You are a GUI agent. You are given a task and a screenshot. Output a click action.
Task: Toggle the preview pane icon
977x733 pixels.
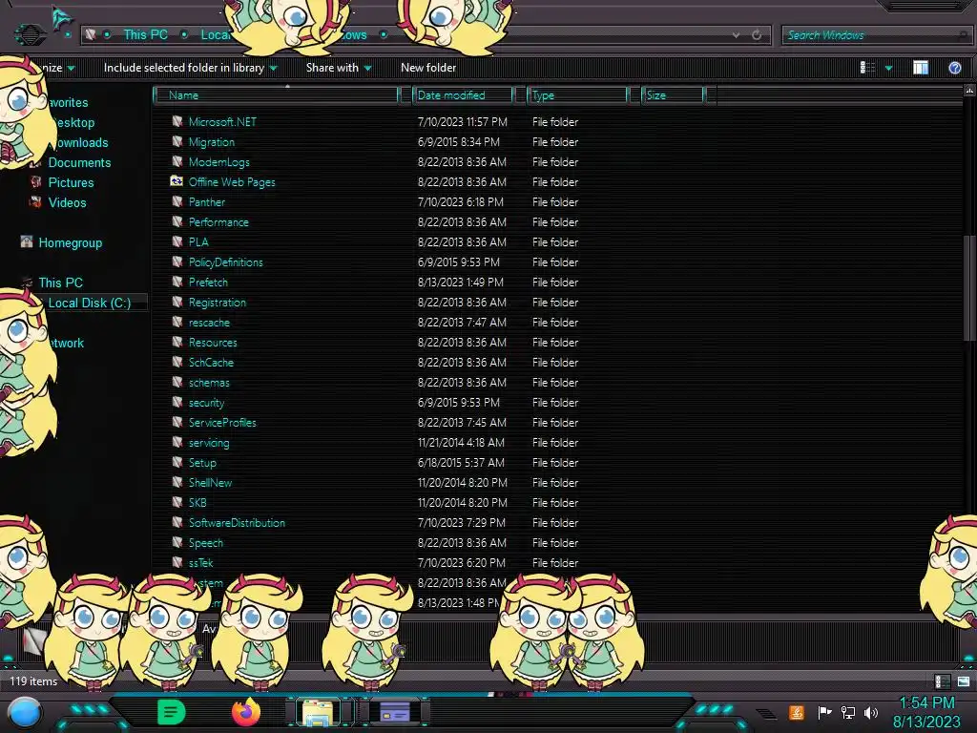[x=921, y=68]
